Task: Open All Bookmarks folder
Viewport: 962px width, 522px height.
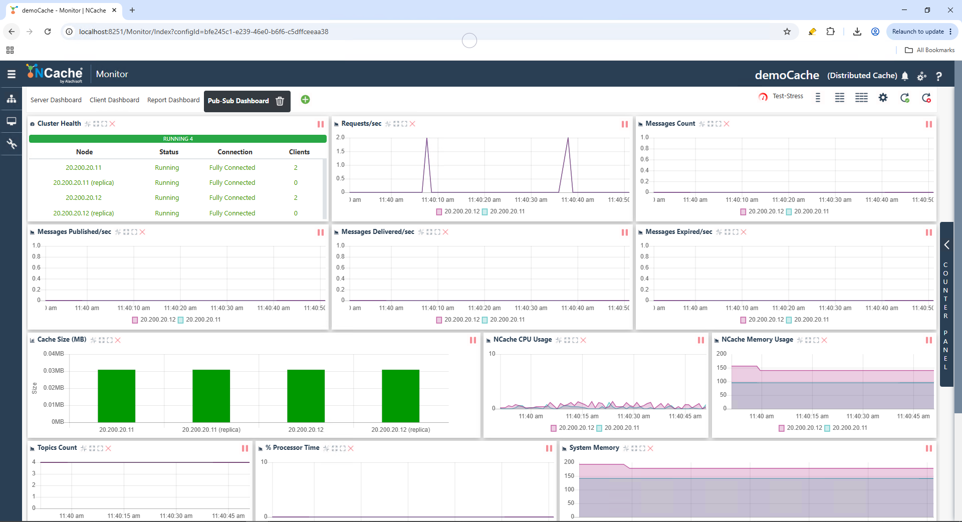Action: (930, 50)
